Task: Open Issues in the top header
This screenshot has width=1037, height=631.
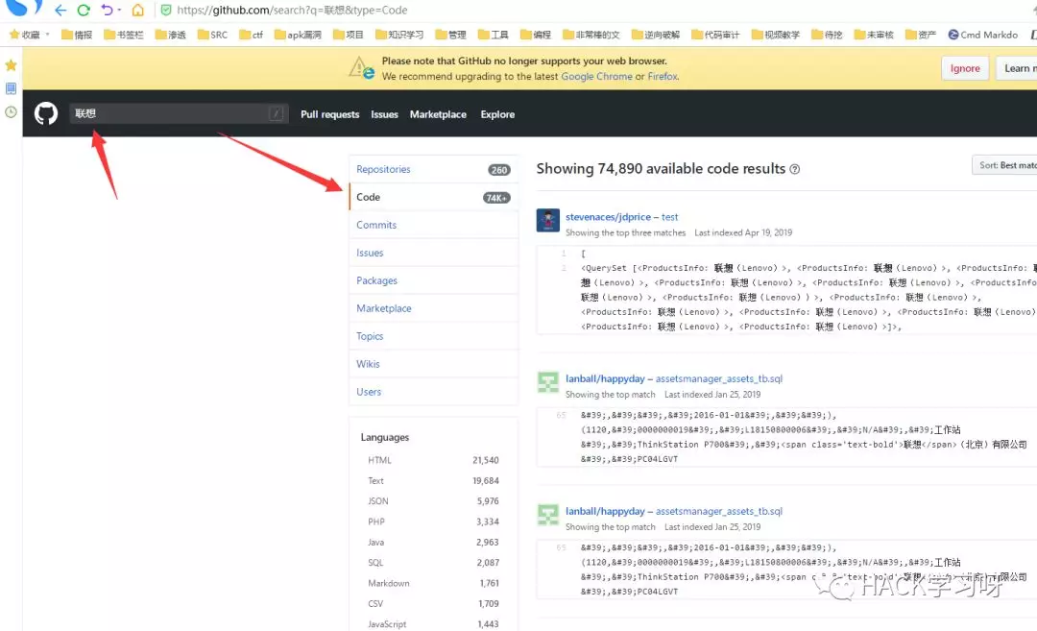Action: [384, 114]
